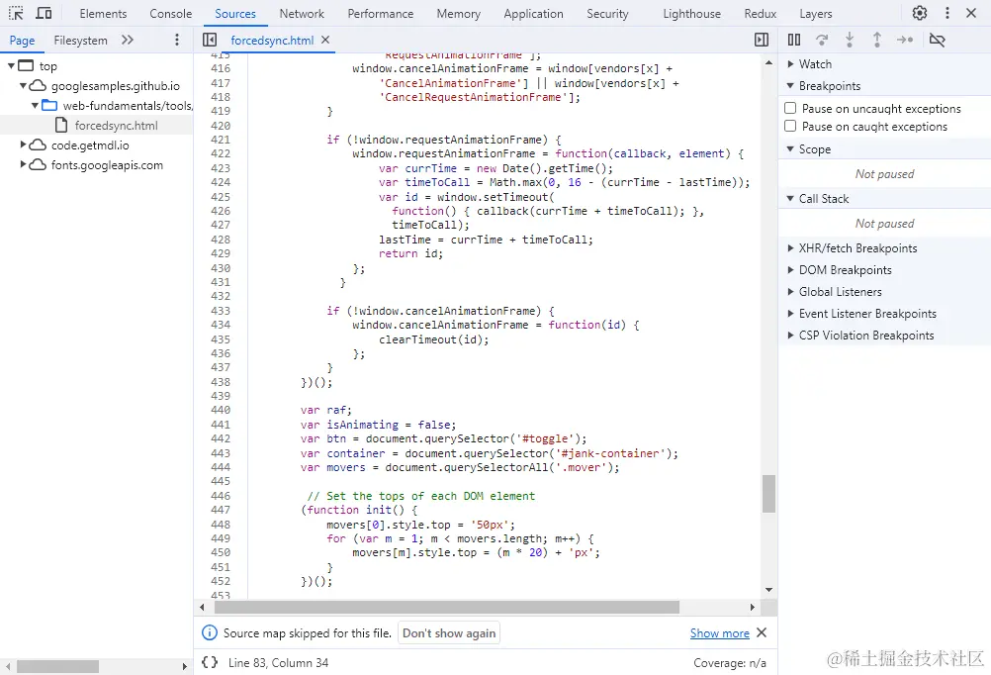This screenshot has height=675, width=991.
Task: Close the DevTools panel
Action: pyautogui.click(x=971, y=13)
